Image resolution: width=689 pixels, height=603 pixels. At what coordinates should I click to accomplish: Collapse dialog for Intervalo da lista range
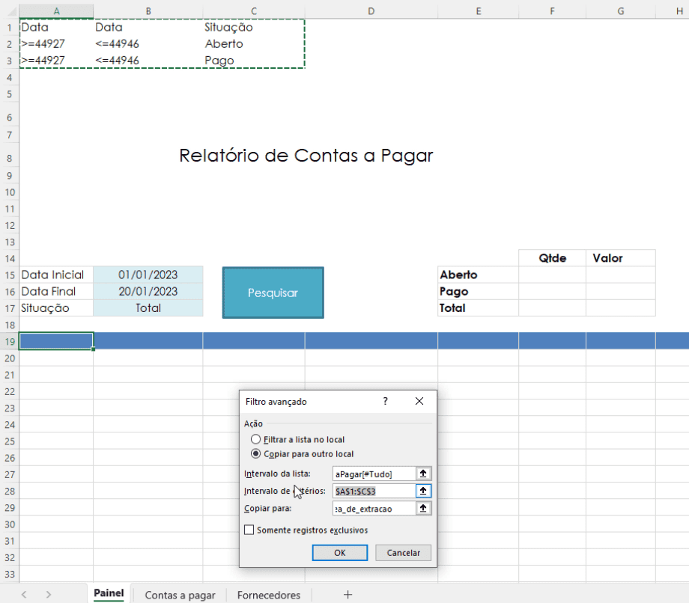pos(423,474)
